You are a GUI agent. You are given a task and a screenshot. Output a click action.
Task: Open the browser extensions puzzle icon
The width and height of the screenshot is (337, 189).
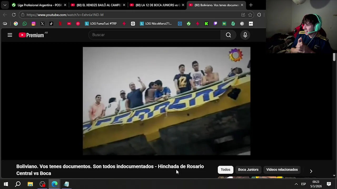259,15
